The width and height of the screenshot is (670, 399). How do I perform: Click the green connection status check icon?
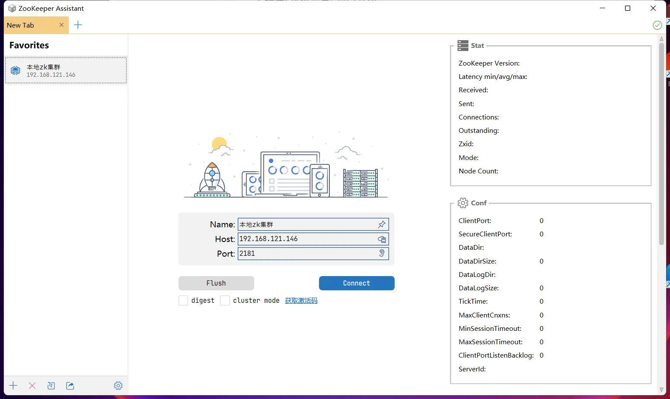click(x=657, y=25)
